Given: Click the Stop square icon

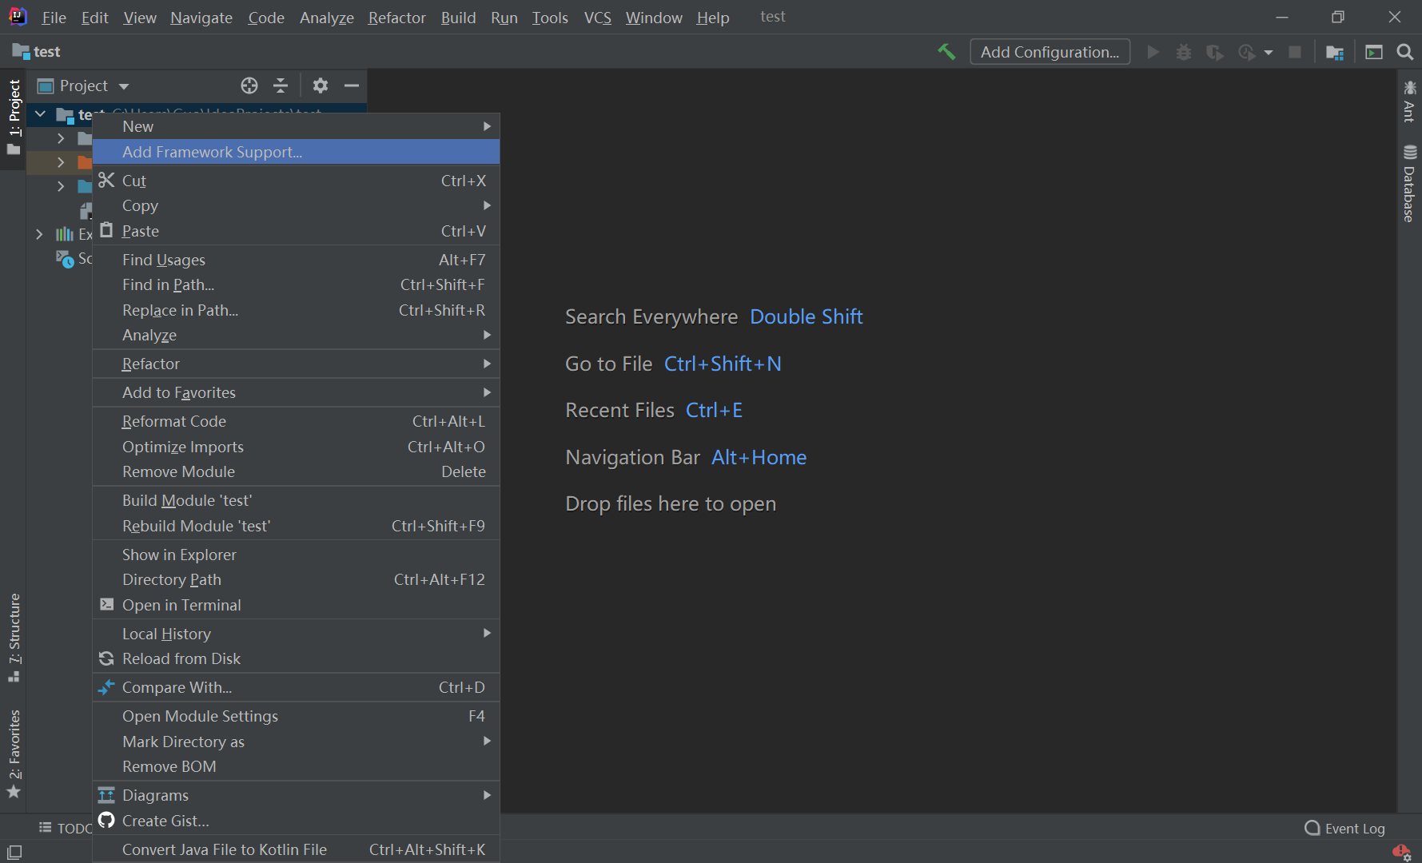Looking at the screenshot, I should 1295,52.
